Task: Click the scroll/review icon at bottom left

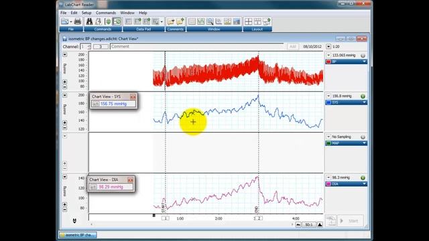Action: (74, 220)
